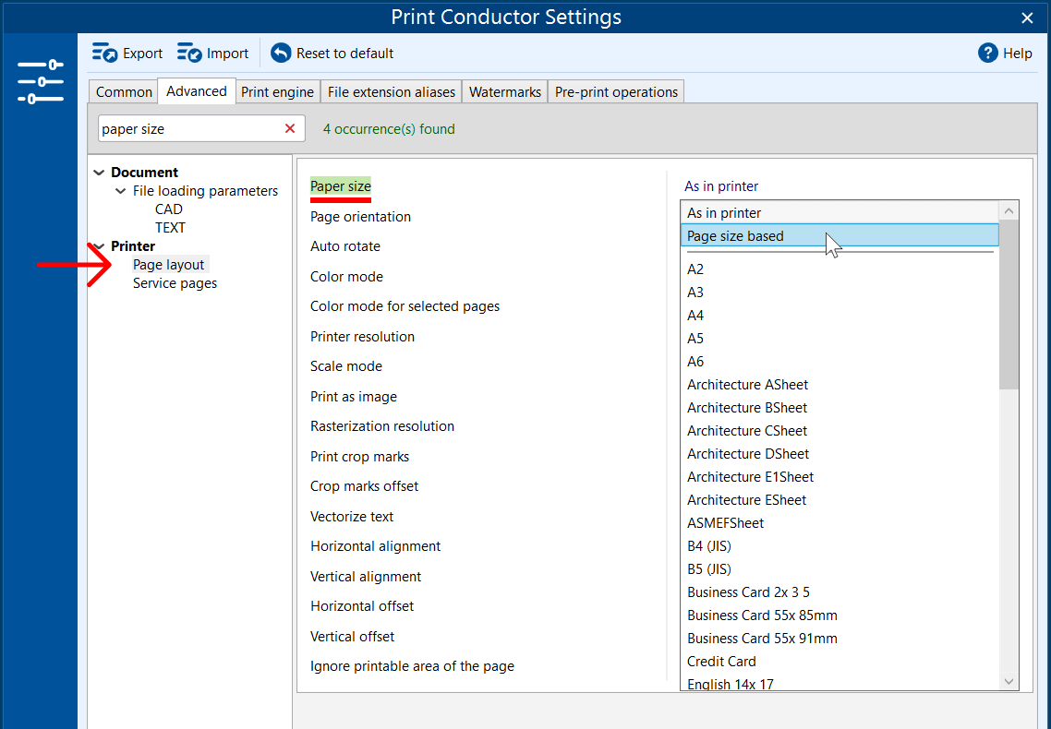Click the settings sliders icon in sidebar
Image resolution: width=1051 pixels, height=729 pixels.
pyautogui.click(x=40, y=82)
